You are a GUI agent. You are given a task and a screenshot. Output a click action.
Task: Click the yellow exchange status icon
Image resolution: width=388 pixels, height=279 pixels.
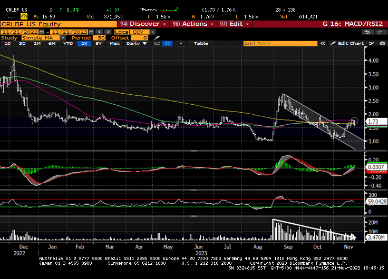point(24,16)
